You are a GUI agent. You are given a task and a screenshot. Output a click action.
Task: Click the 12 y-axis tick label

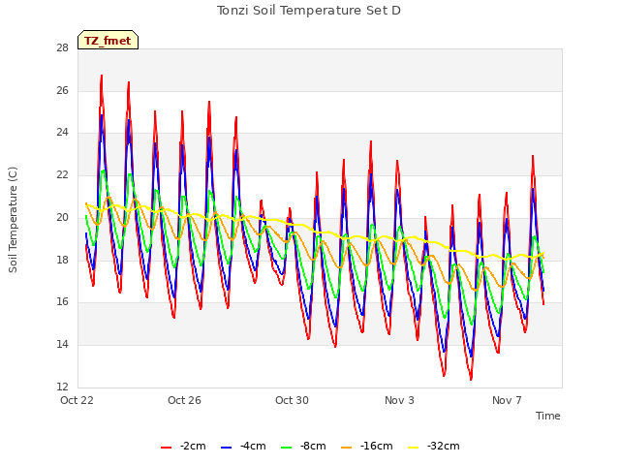[62, 387]
